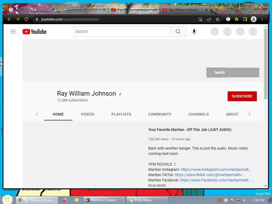This screenshot has height=204, width=272.
Task: Click the channel name Ray William Johnson
Action: (x=86, y=93)
